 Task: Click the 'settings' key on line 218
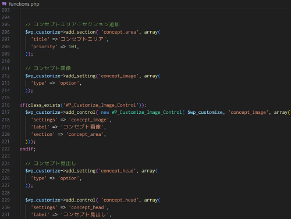[x=44, y=120]
